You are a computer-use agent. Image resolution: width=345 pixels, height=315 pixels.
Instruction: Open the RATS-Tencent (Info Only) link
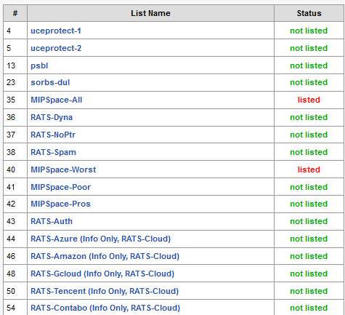tap(105, 291)
